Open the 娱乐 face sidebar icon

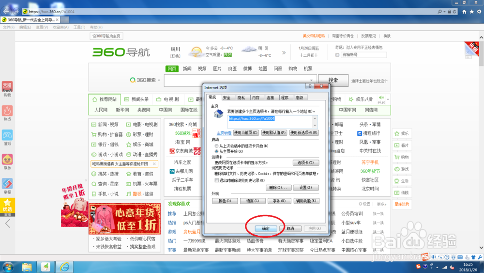click(x=7, y=162)
